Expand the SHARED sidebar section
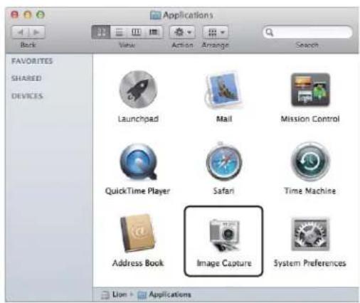Screen dimensions: 360x303 (26, 78)
